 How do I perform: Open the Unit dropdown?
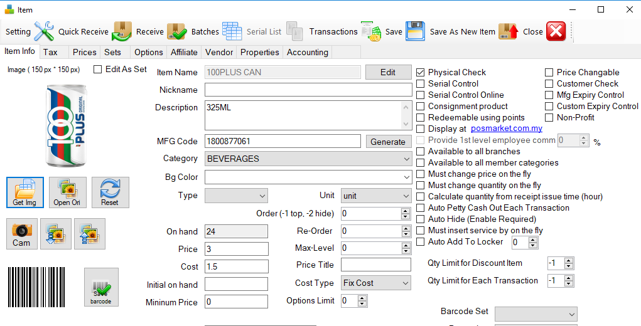pyautogui.click(x=375, y=196)
